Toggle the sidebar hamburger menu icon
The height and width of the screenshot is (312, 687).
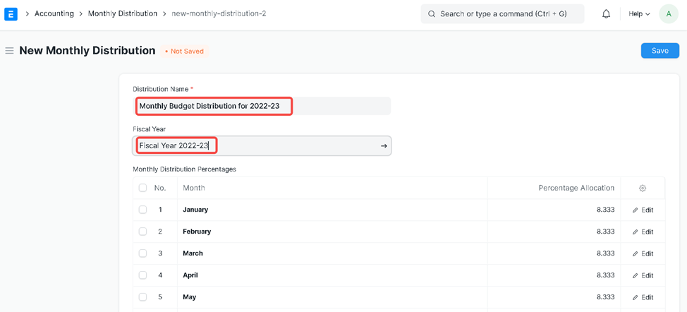9,51
